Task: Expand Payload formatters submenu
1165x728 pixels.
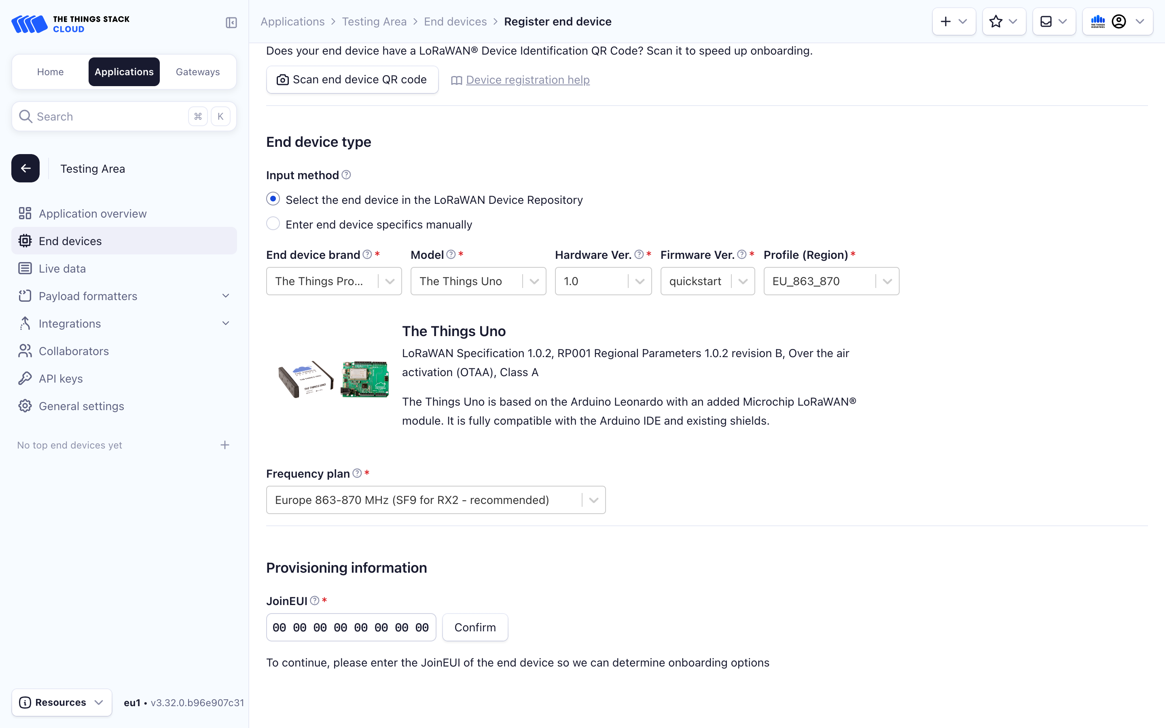Action: point(225,296)
